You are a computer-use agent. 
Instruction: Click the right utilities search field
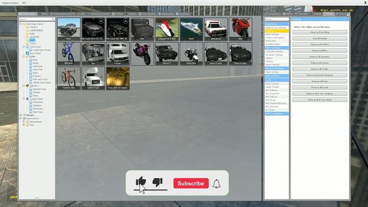pos(277,19)
